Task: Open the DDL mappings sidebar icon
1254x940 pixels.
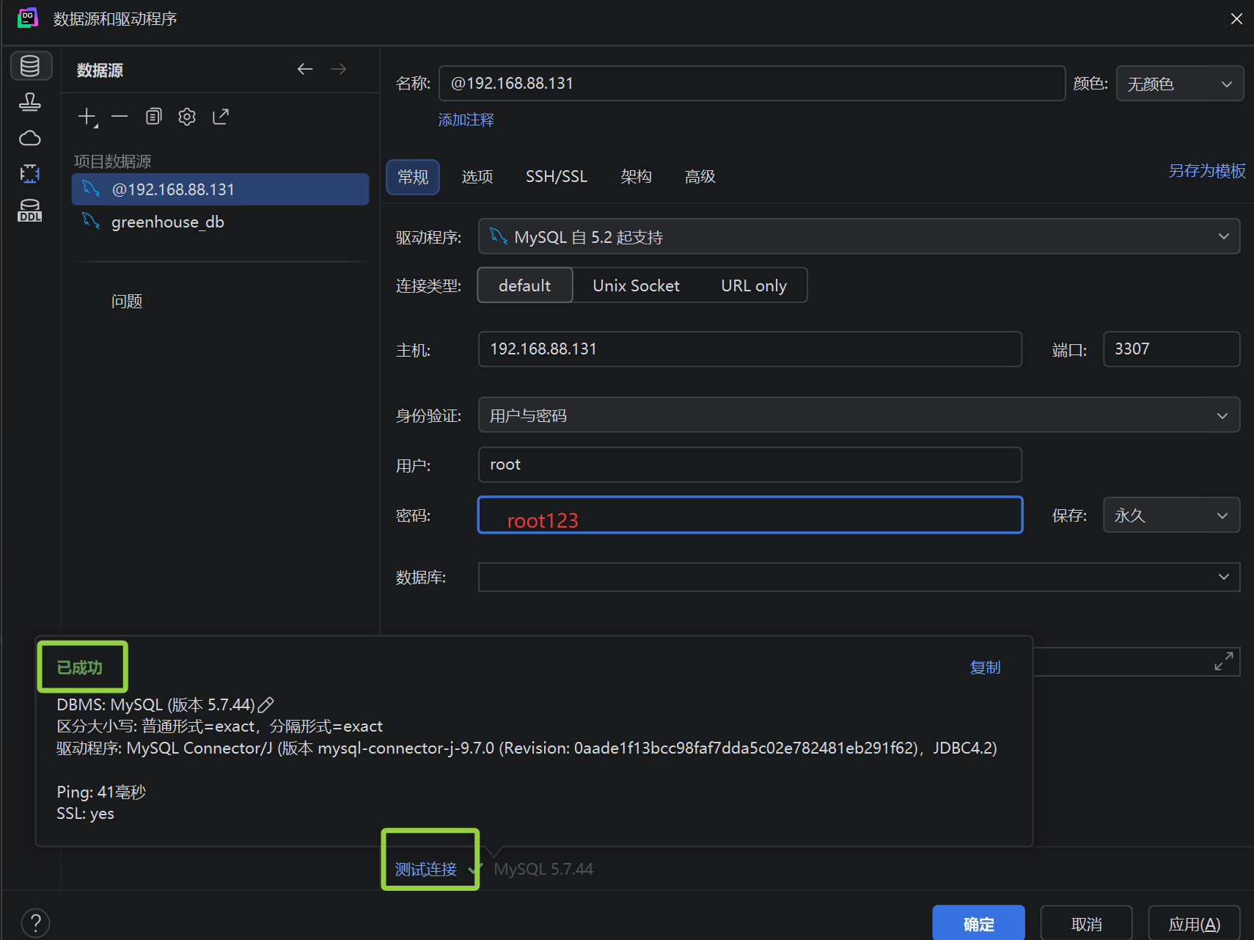Action: point(30,211)
